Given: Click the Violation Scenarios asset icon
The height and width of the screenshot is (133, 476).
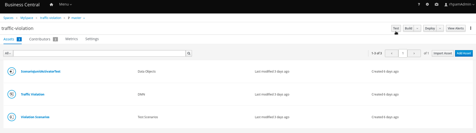Looking at the screenshot, I should tap(12, 117).
